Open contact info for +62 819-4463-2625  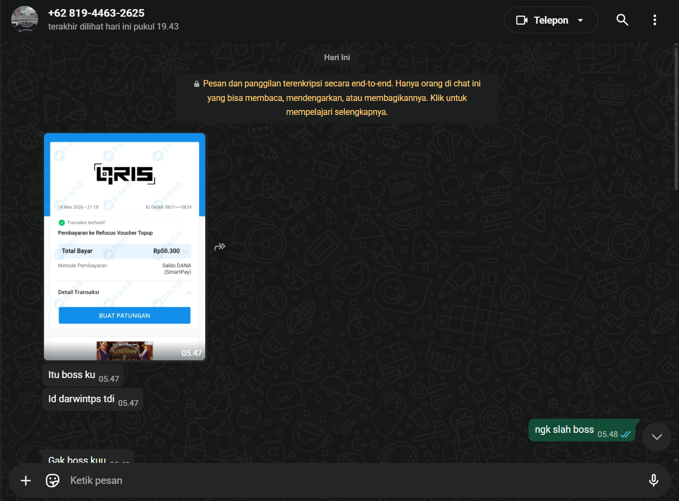click(96, 13)
